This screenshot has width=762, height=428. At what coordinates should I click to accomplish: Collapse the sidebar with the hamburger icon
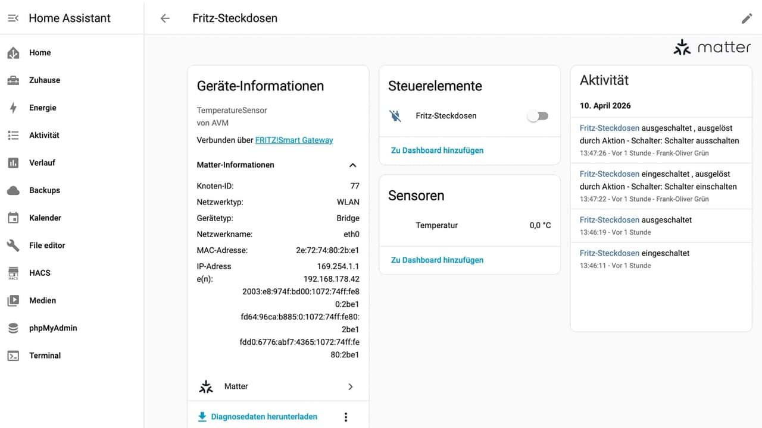click(13, 18)
